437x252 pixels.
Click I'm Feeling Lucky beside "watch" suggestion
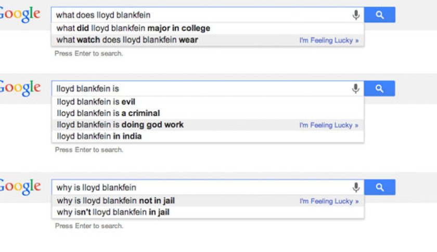(x=328, y=40)
